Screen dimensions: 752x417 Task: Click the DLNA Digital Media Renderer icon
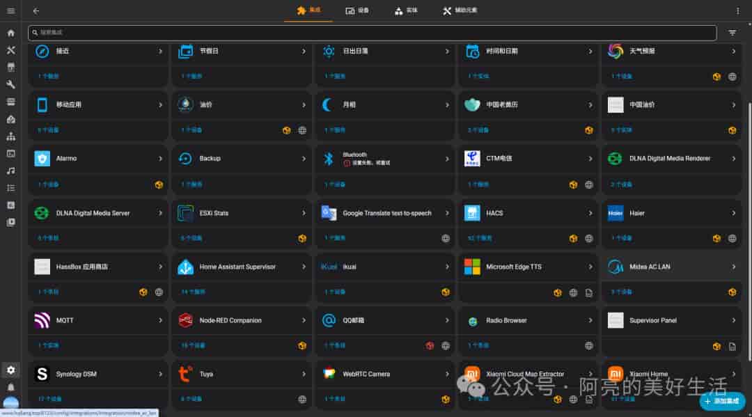[x=616, y=158]
